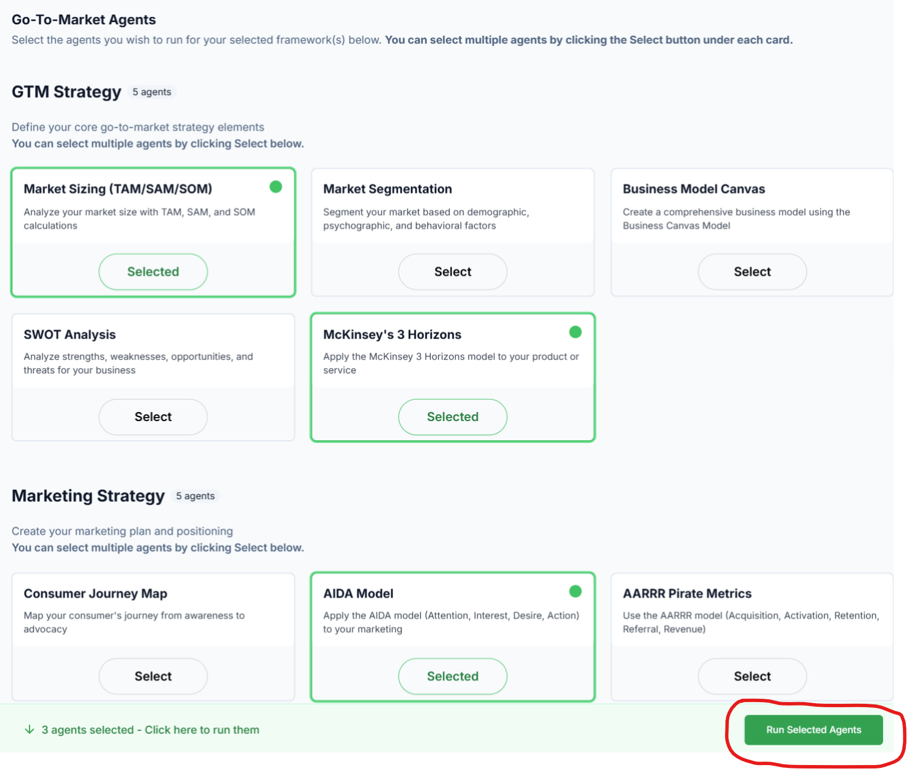Select the Market Segmentation agent

[x=452, y=272]
